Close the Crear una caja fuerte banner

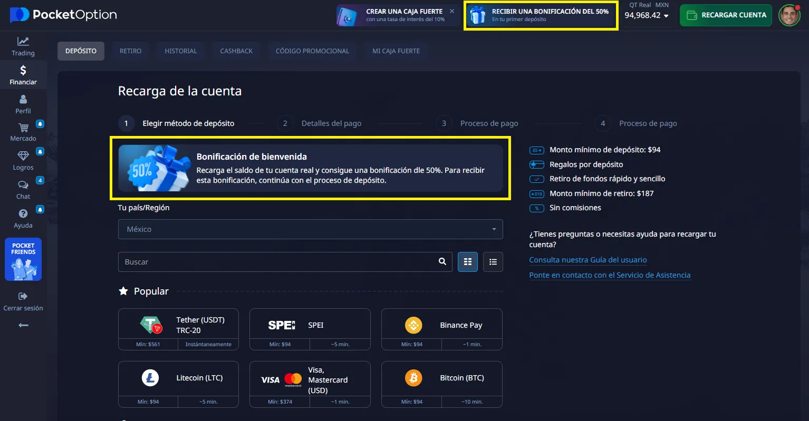[452, 11]
